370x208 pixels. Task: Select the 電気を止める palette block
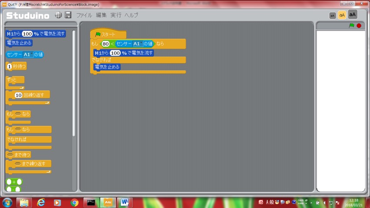[19, 43]
